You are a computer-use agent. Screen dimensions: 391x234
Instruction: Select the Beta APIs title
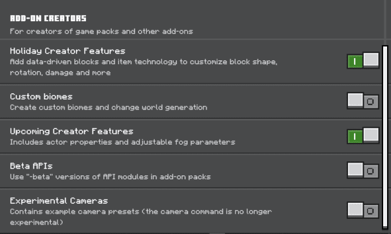[x=31, y=166]
